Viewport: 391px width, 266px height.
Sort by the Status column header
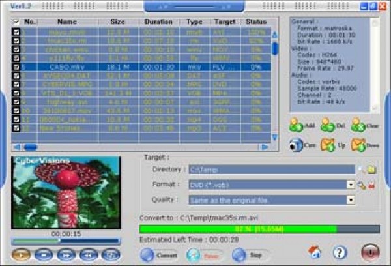point(256,22)
